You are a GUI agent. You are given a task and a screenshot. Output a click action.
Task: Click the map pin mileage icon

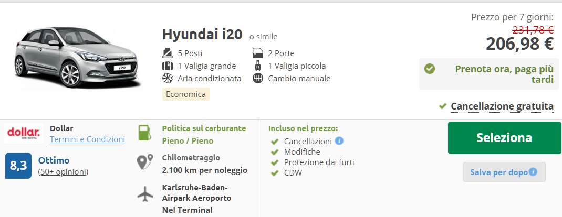point(145,161)
